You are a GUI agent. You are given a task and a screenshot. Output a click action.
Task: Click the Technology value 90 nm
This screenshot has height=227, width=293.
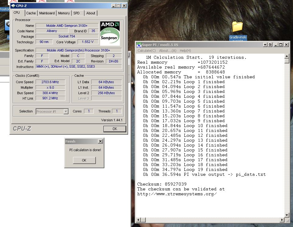click(x=44, y=42)
